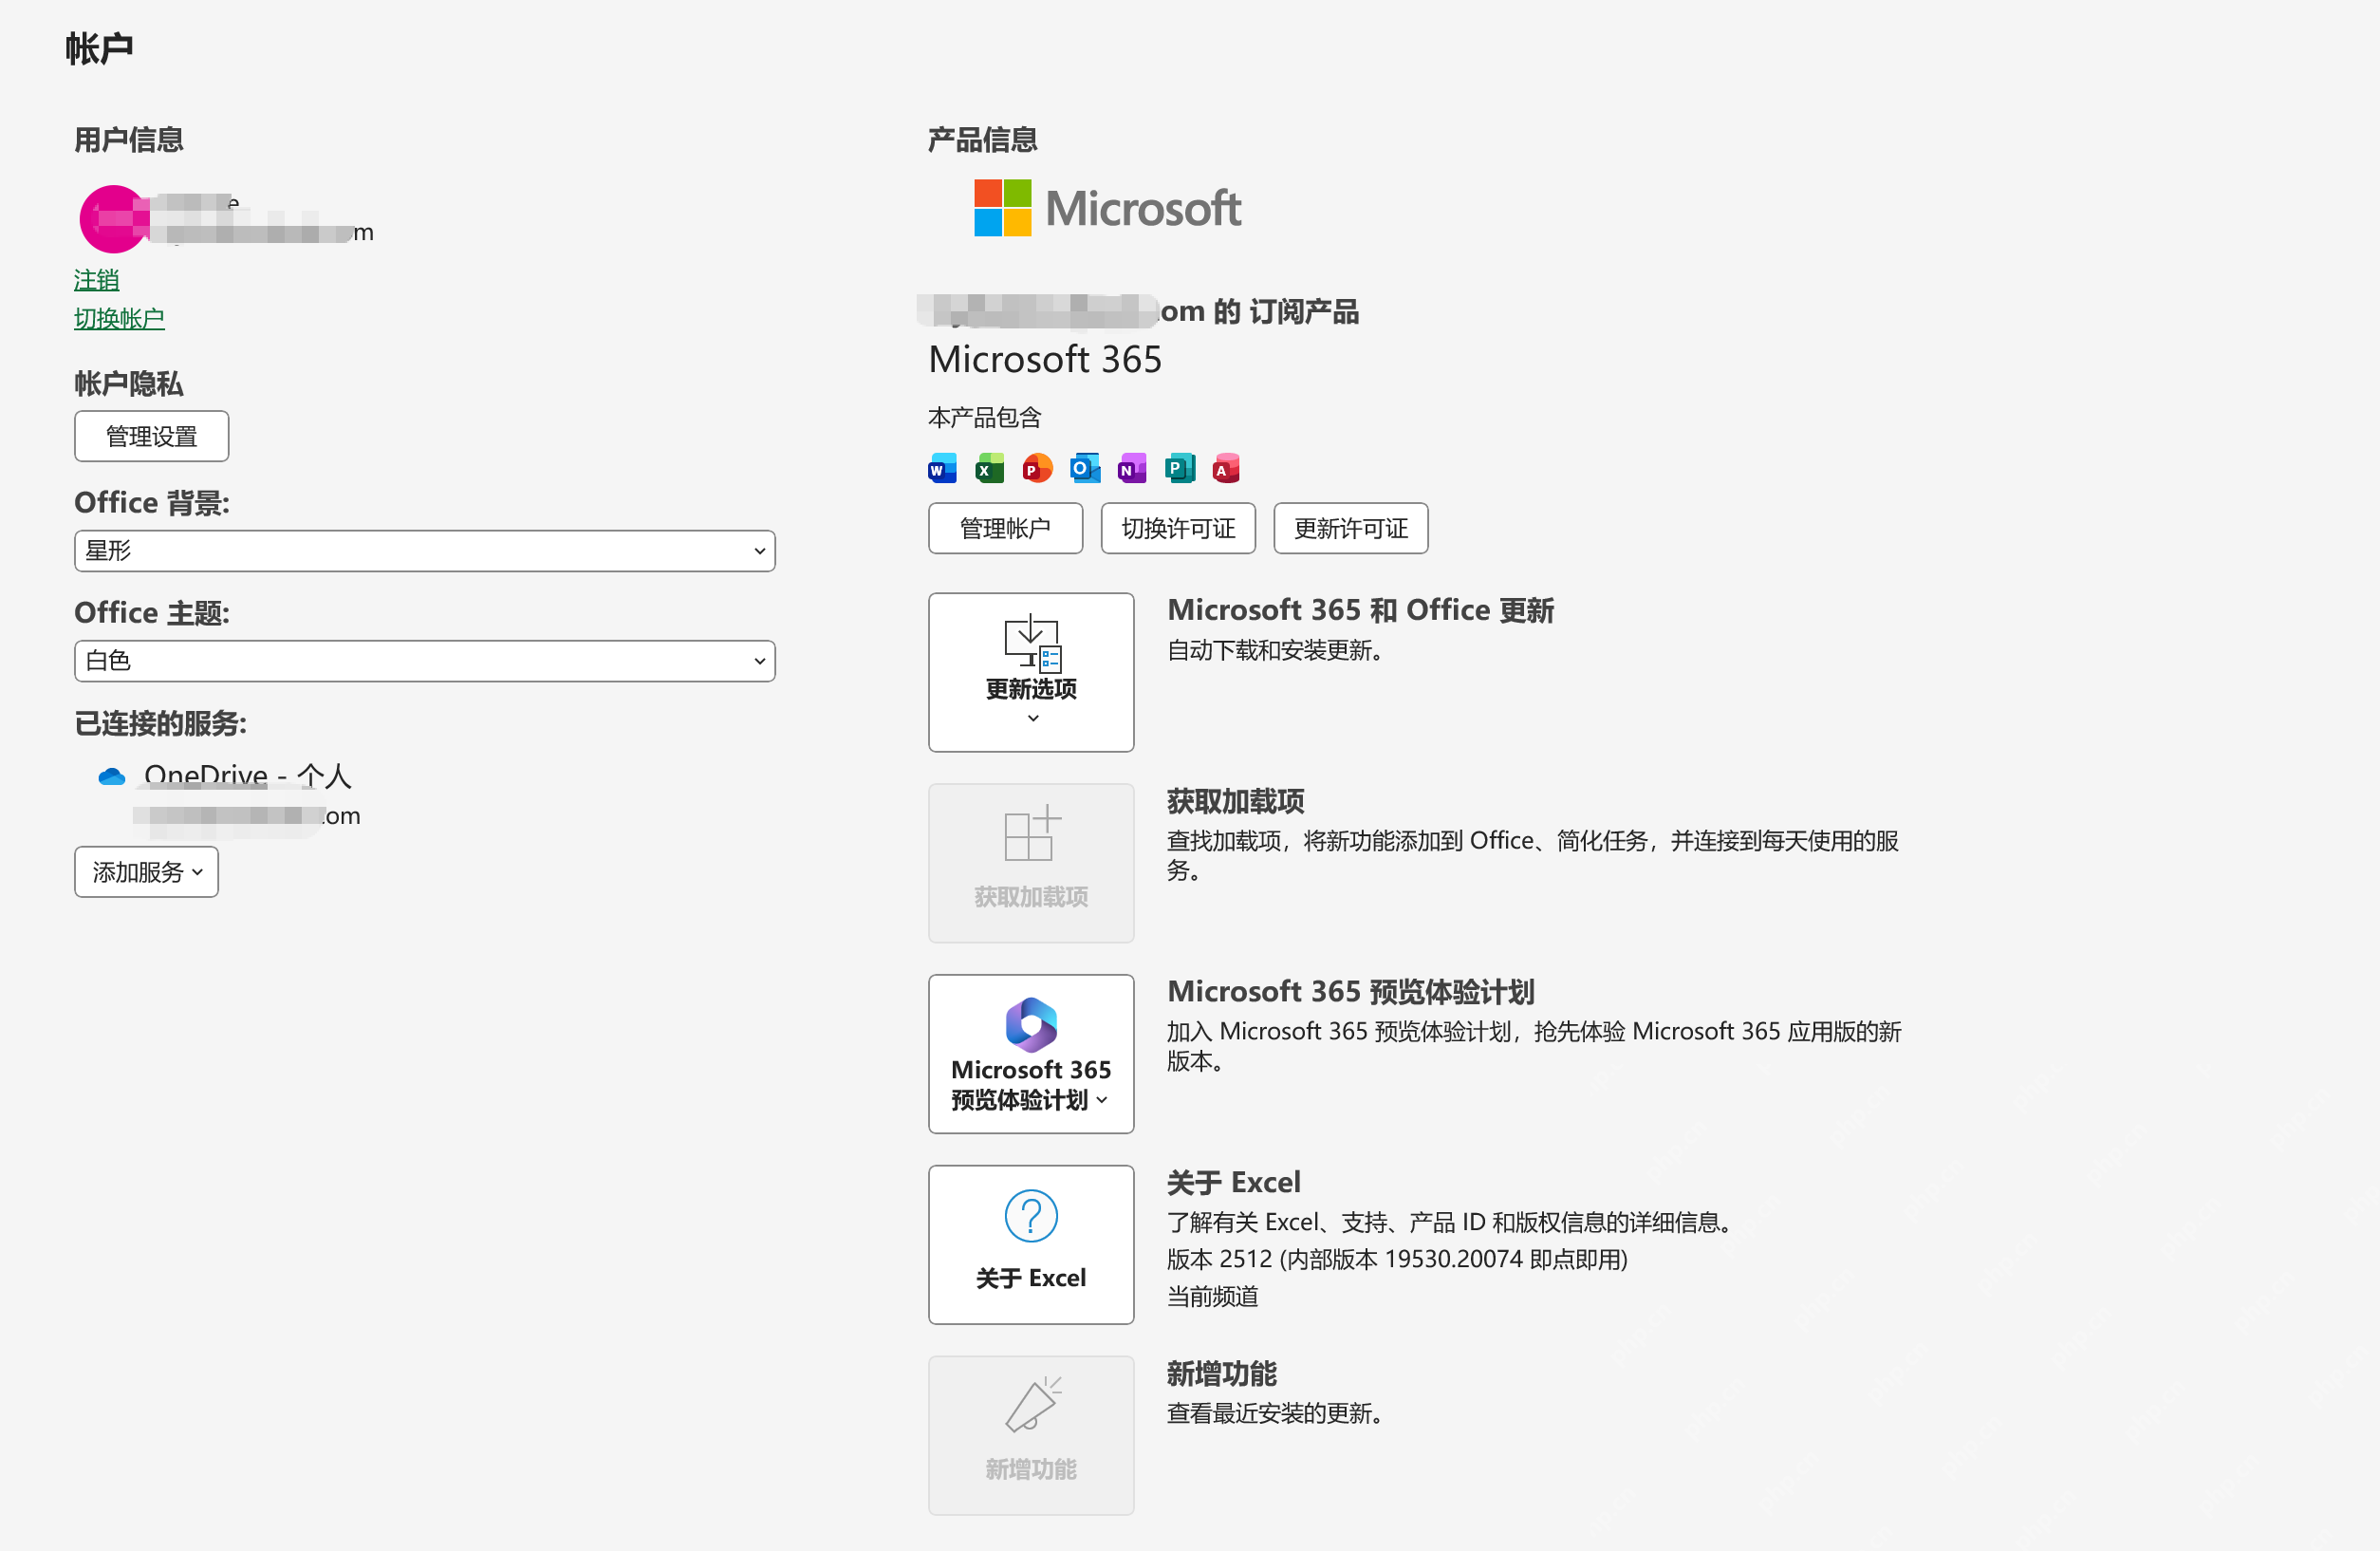Click the 切换许可证 button
This screenshot has width=2380, height=1551.
click(x=1178, y=528)
